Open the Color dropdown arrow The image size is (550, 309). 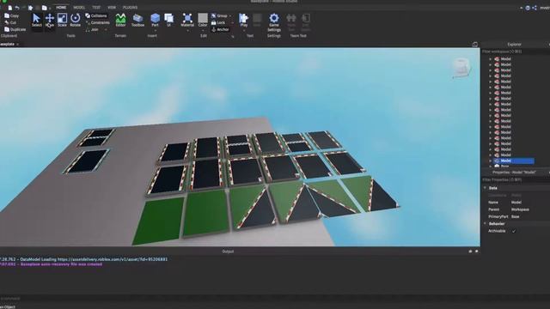click(203, 31)
